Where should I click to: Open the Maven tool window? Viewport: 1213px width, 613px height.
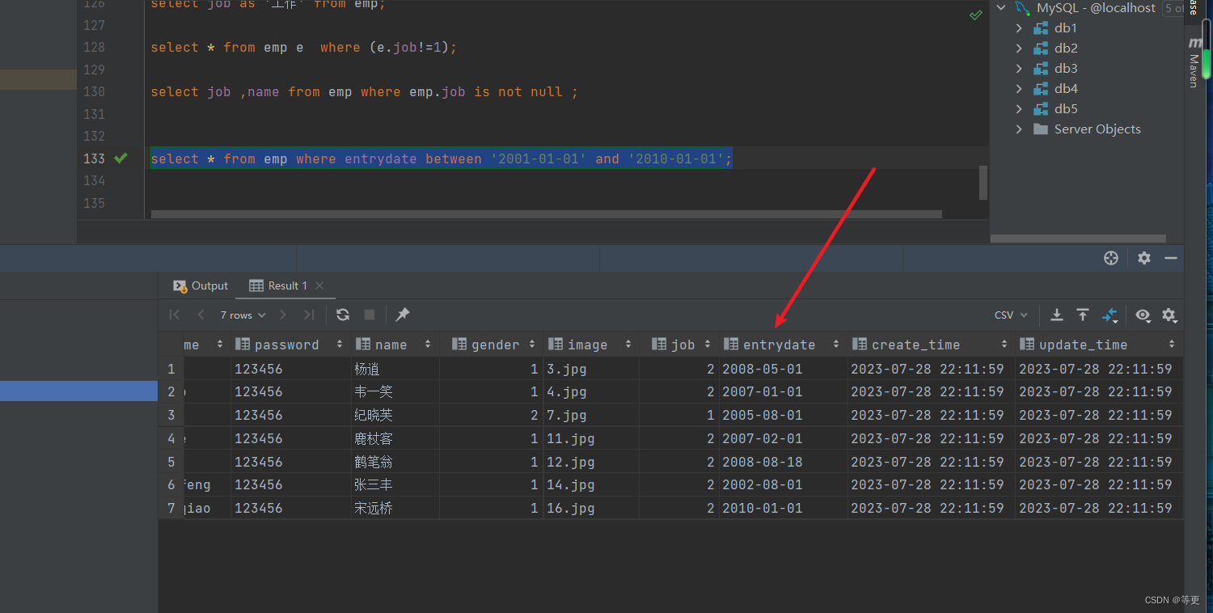point(1194,61)
